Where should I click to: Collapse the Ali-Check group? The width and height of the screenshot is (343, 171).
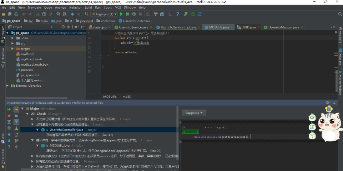tap(27, 114)
